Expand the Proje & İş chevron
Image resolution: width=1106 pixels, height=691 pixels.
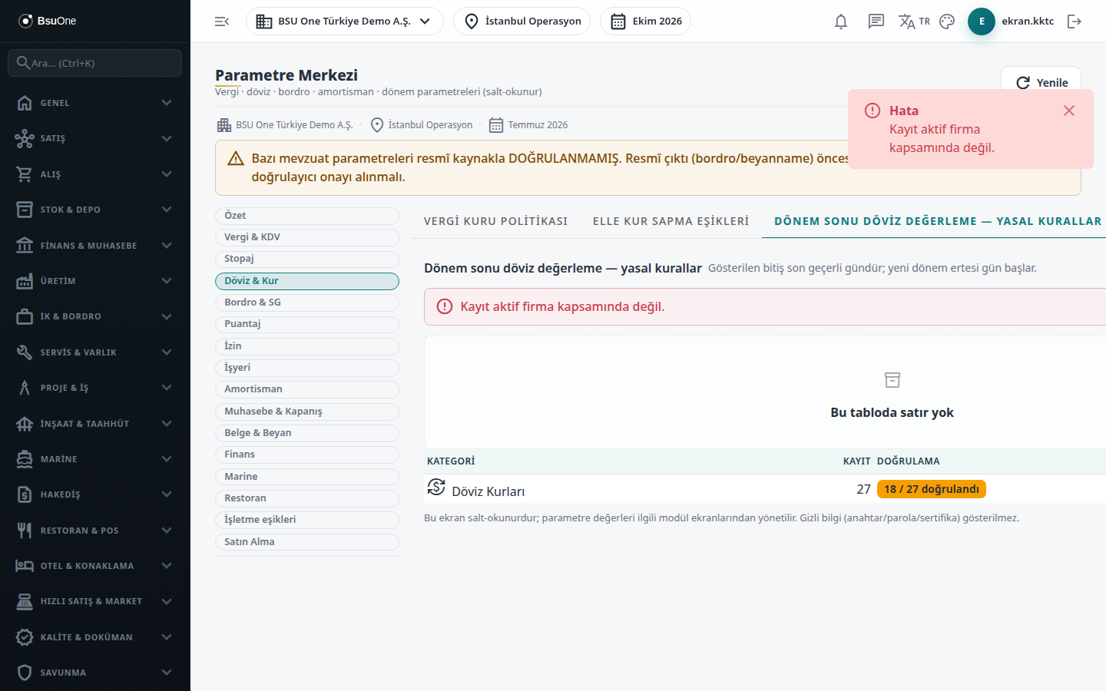point(167,388)
